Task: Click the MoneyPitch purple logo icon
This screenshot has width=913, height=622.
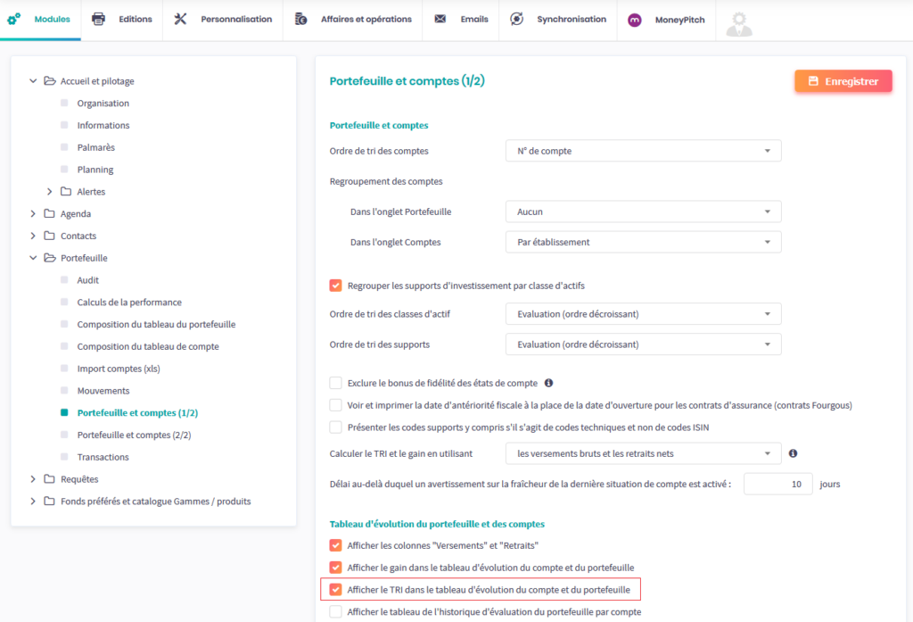Action: coord(634,20)
